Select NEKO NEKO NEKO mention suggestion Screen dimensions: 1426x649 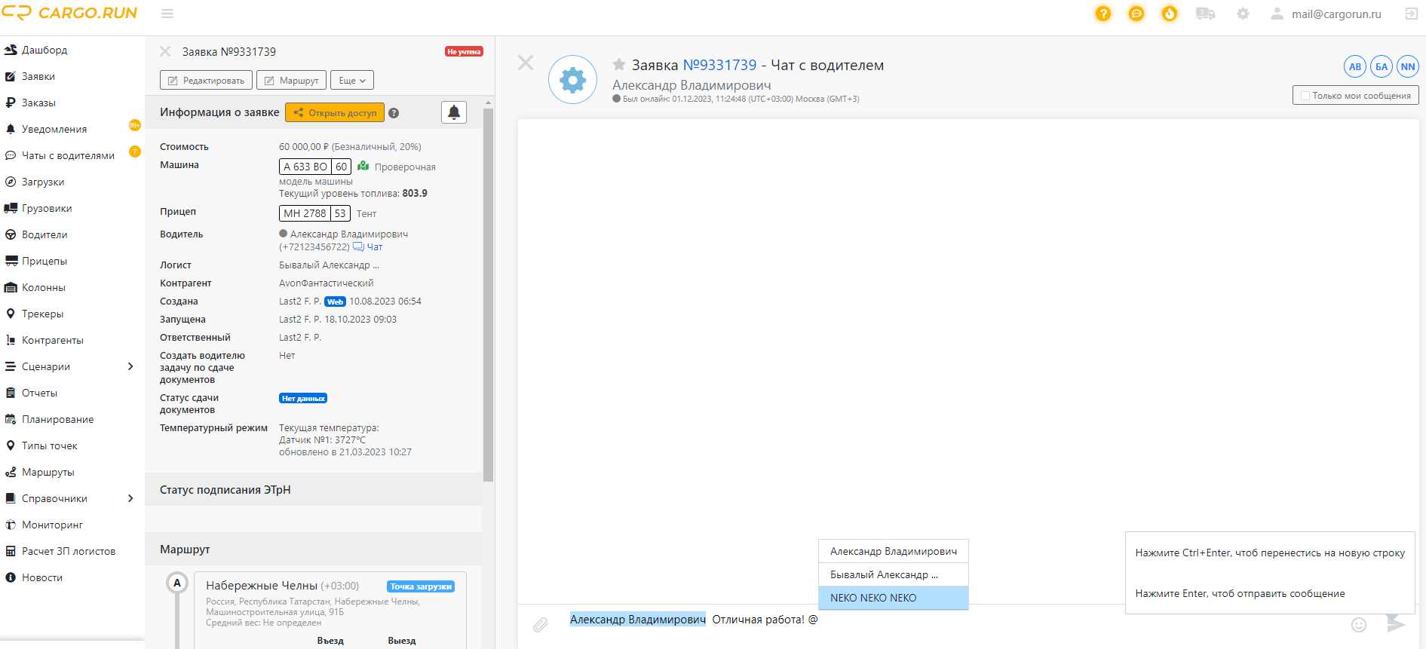(892, 598)
